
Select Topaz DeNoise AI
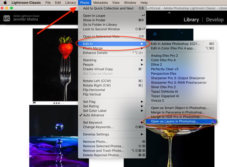[x=181, y=92]
